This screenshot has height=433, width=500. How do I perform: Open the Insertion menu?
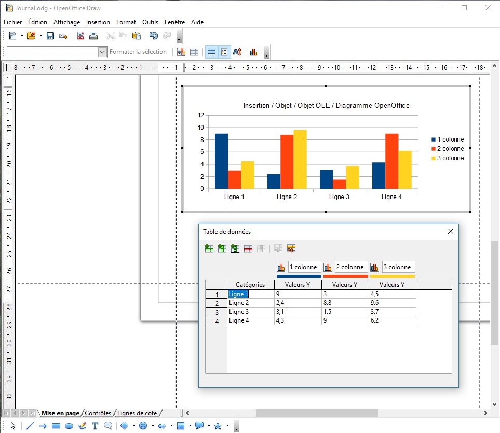coord(98,22)
